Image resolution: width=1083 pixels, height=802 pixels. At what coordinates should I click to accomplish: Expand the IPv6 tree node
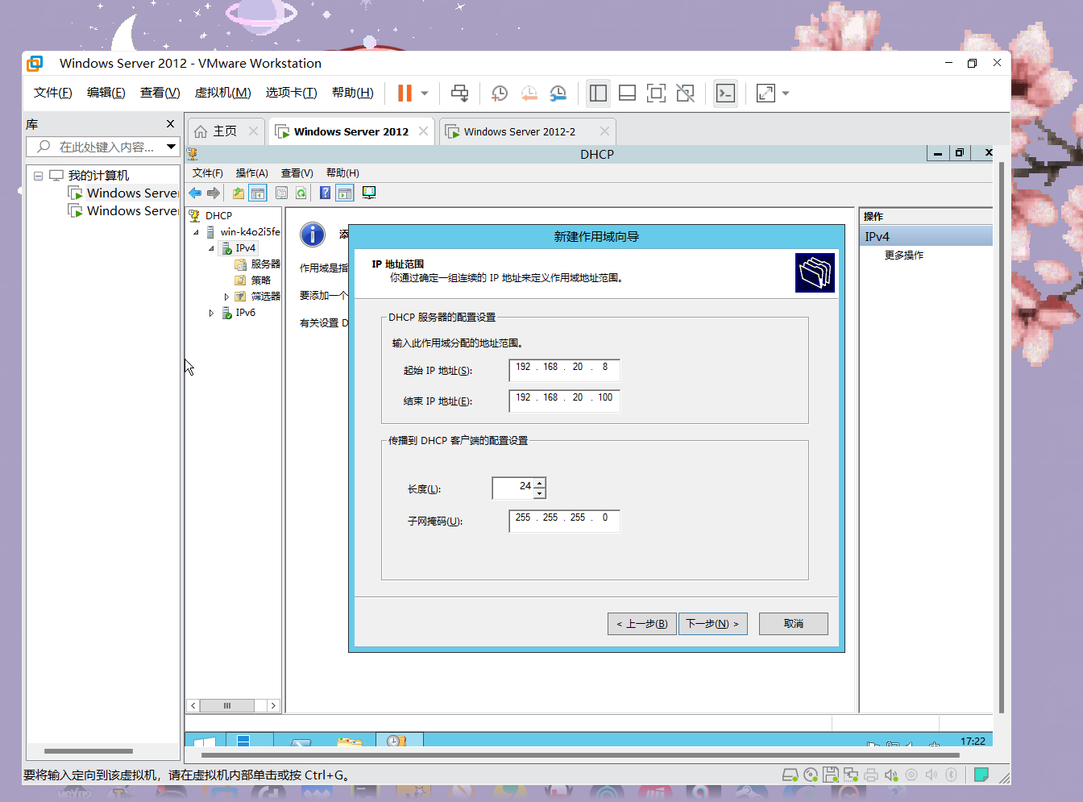[x=211, y=313]
